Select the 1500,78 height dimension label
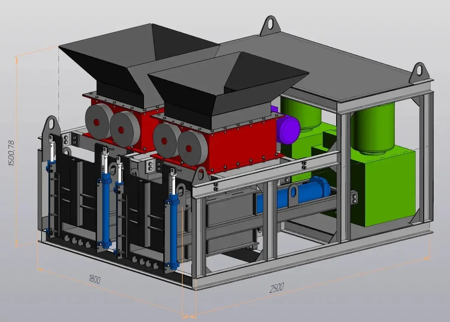The width and height of the screenshot is (450, 322). (11, 153)
